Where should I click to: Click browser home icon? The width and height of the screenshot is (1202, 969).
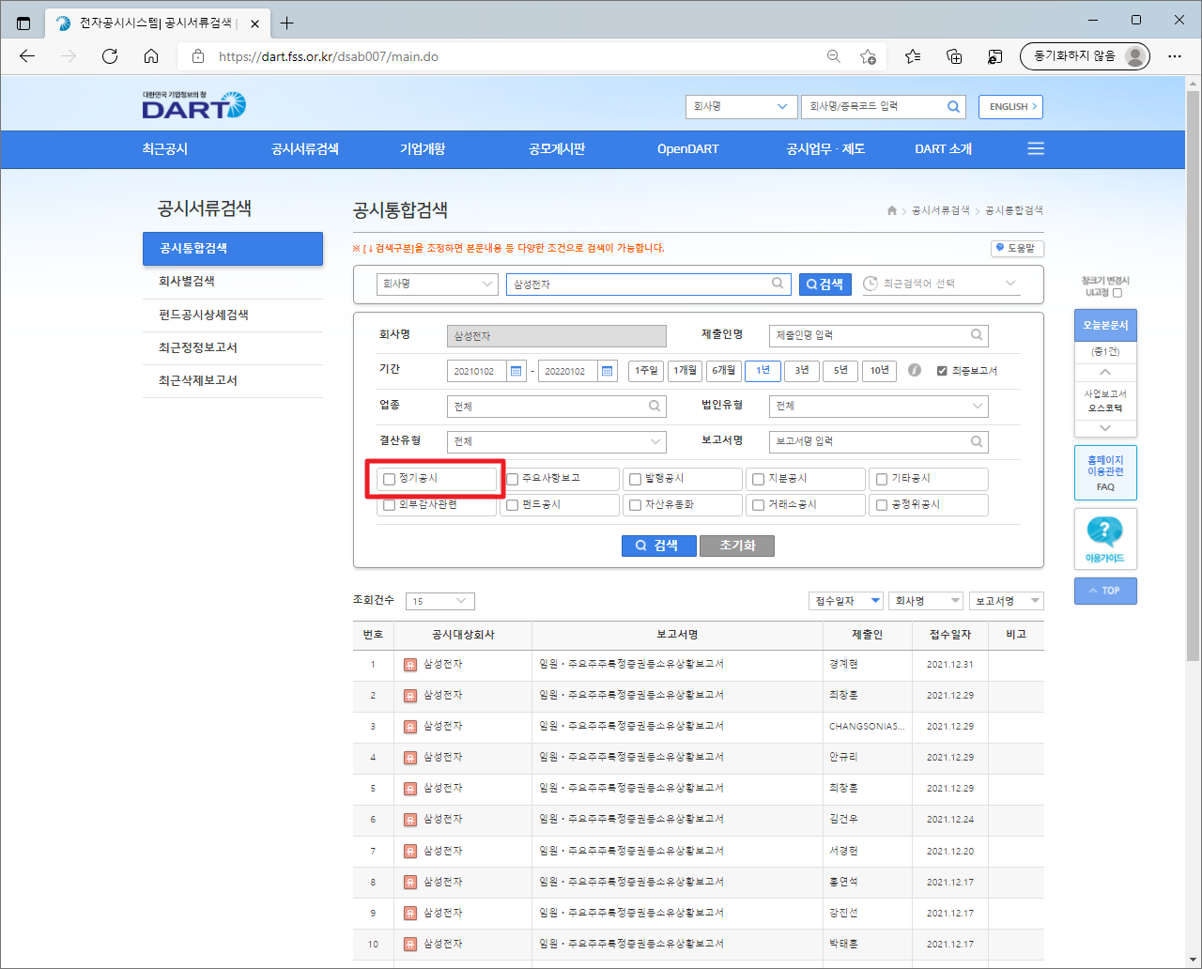click(x=151, y=56)
